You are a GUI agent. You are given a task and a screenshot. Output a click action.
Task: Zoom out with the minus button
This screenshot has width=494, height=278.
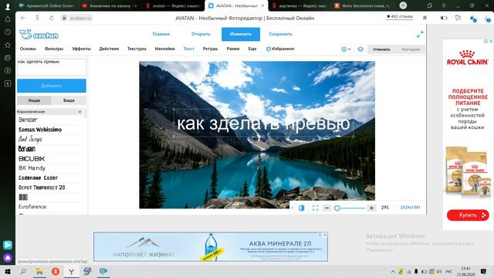click(x=327, y=208)
